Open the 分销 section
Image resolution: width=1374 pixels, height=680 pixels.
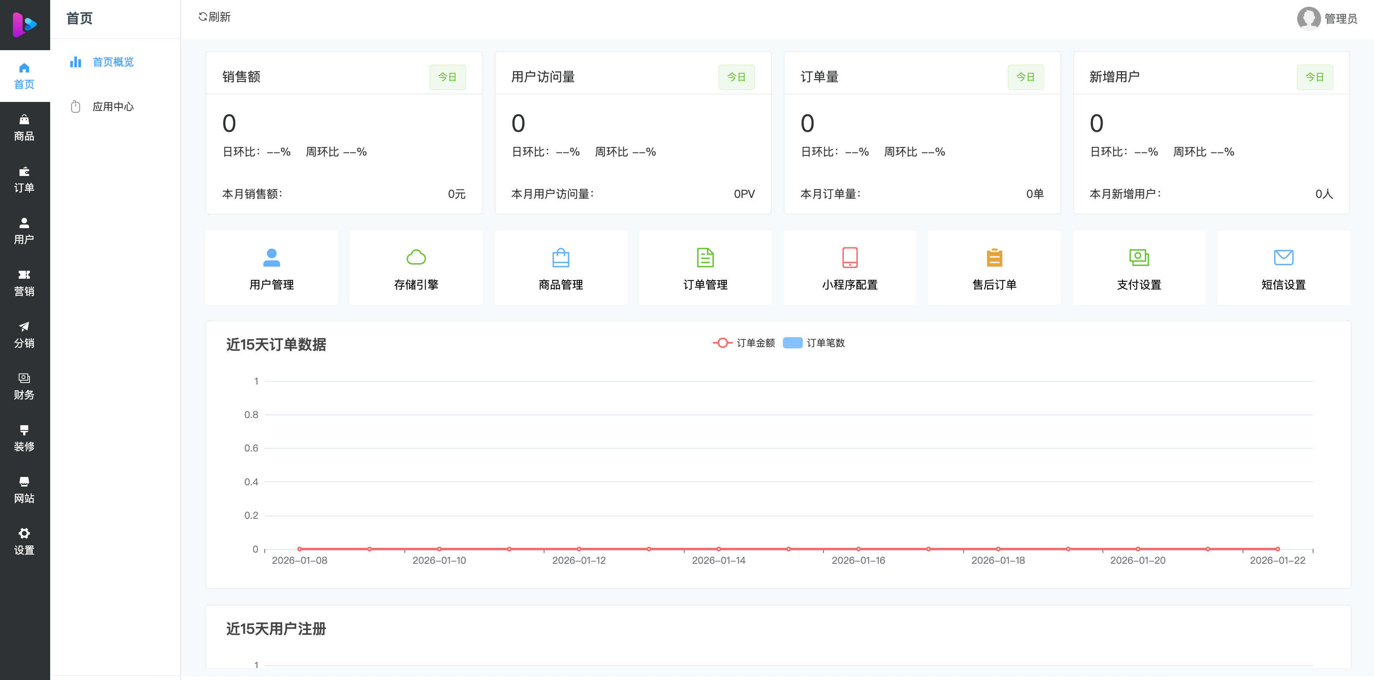pyautogui.click(x=24, y=334)
